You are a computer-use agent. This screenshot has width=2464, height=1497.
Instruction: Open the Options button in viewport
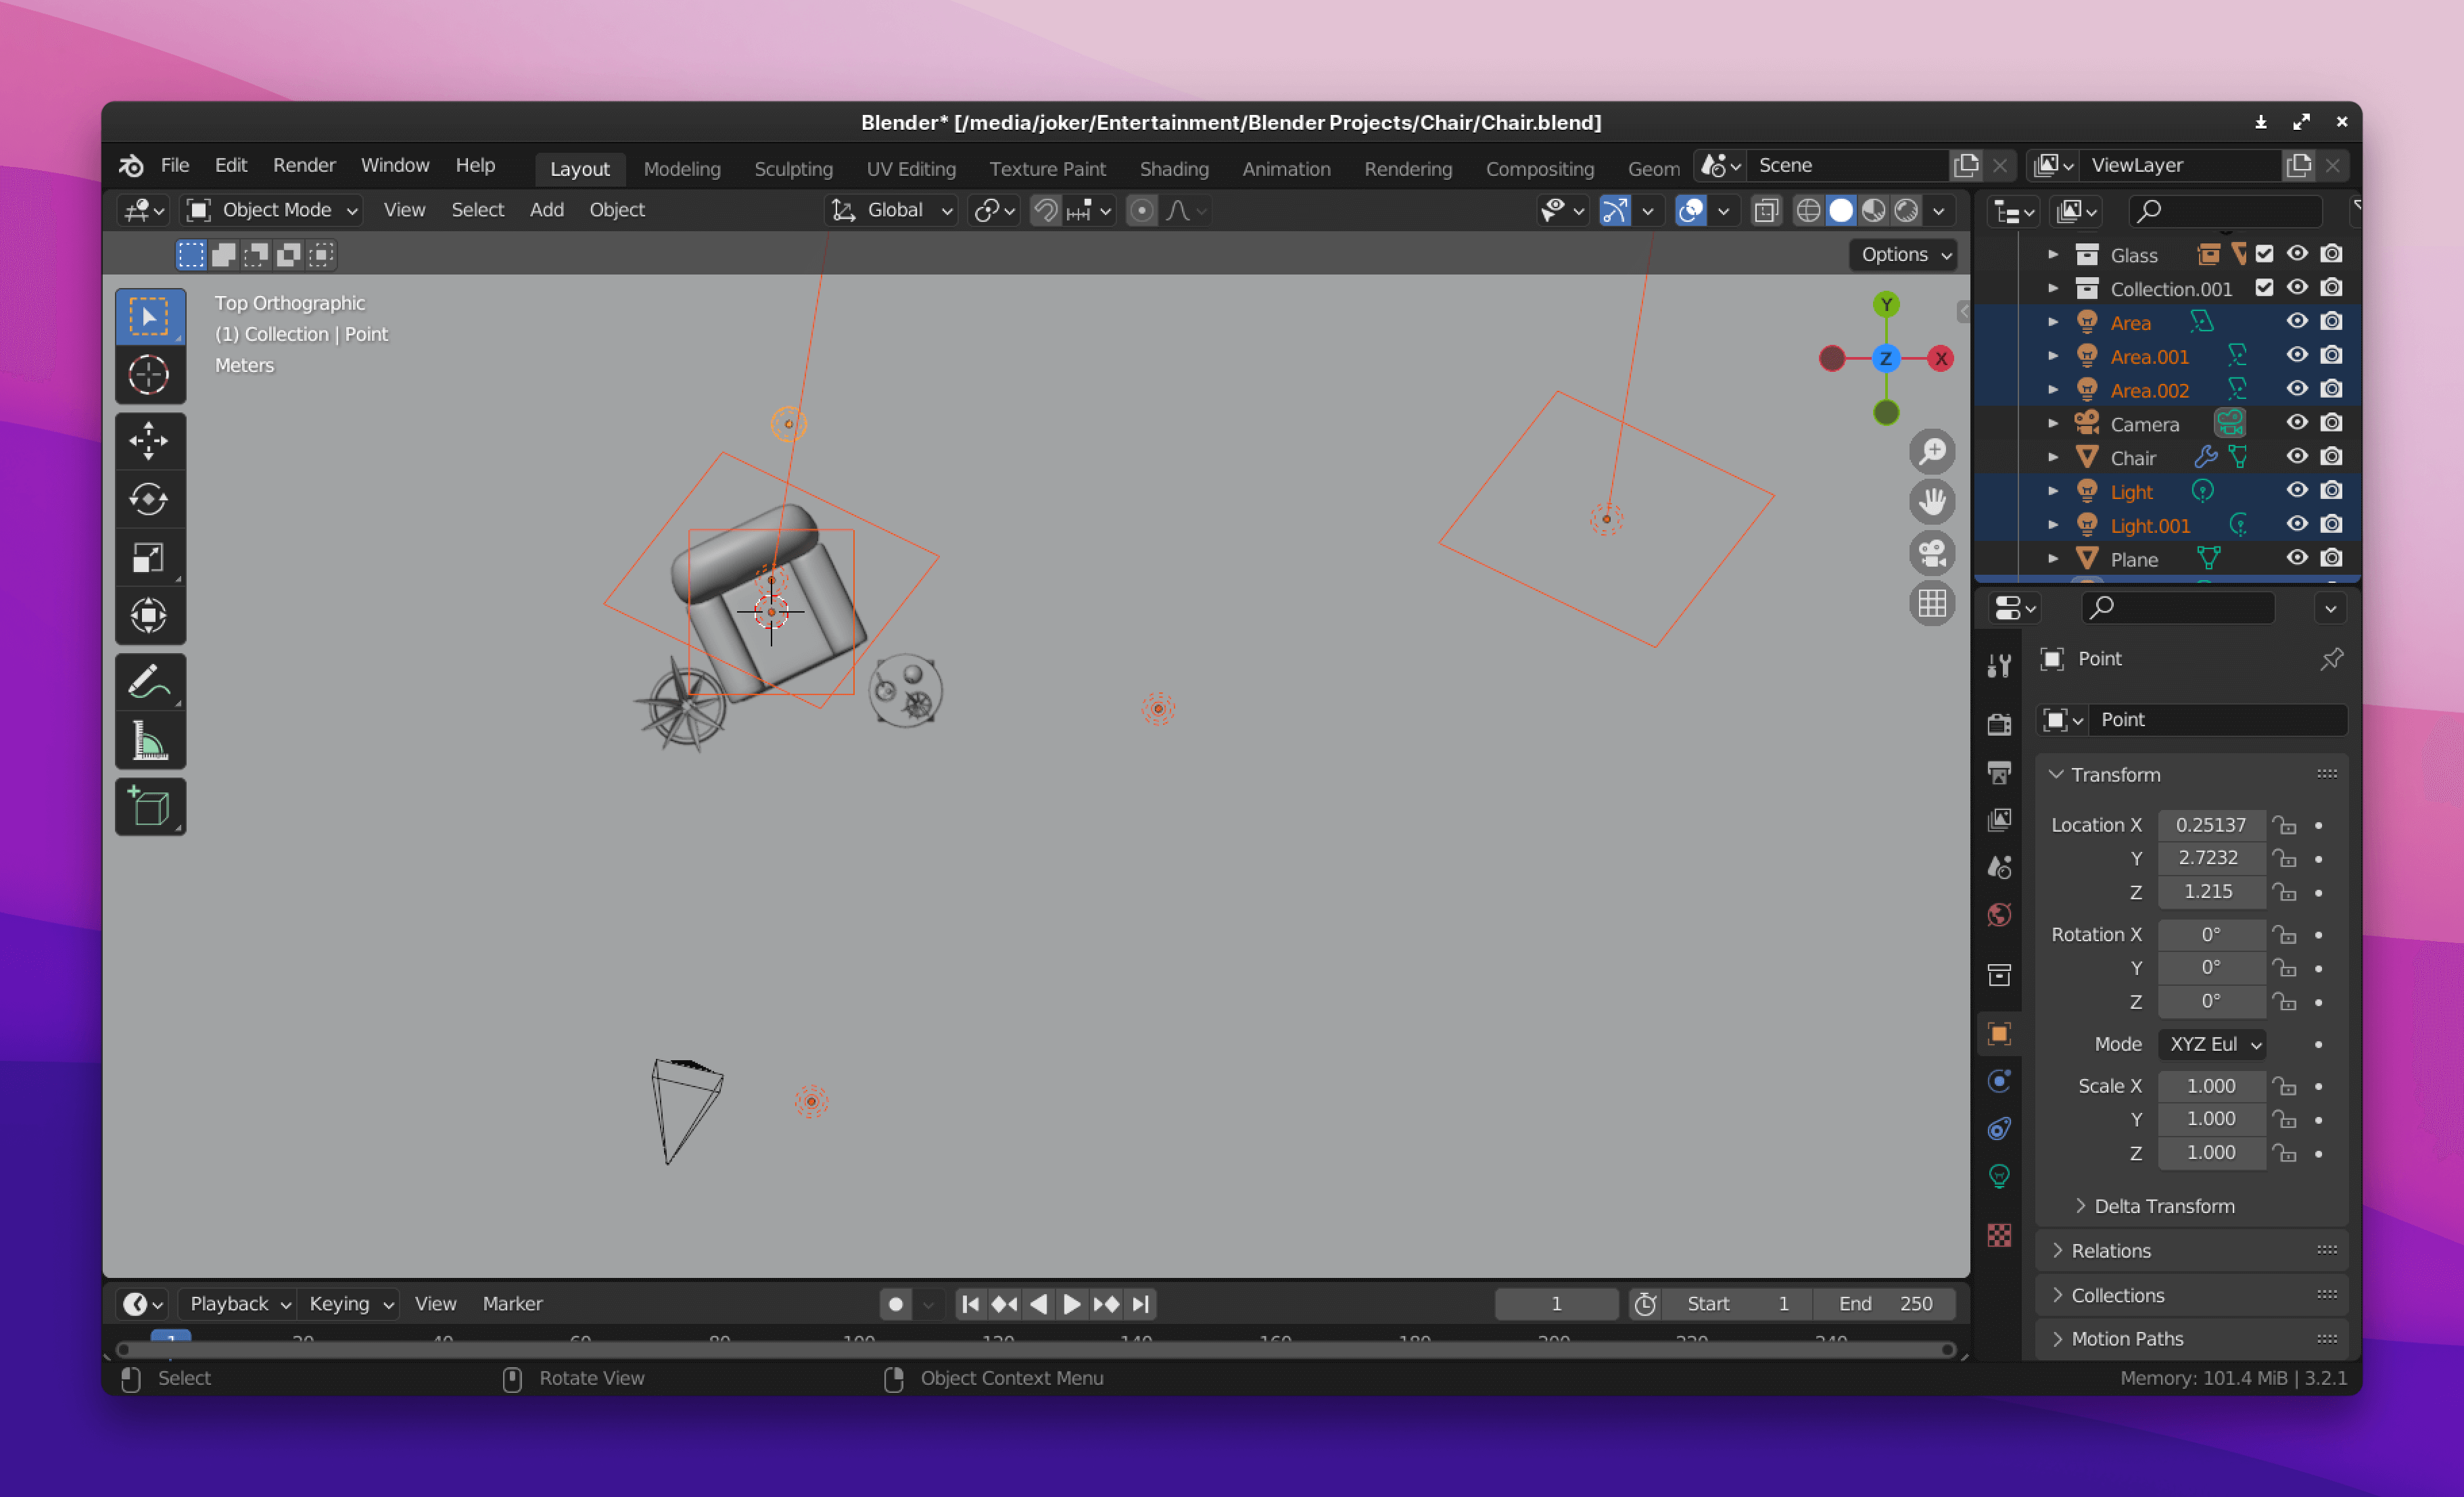coord(1904,254)
